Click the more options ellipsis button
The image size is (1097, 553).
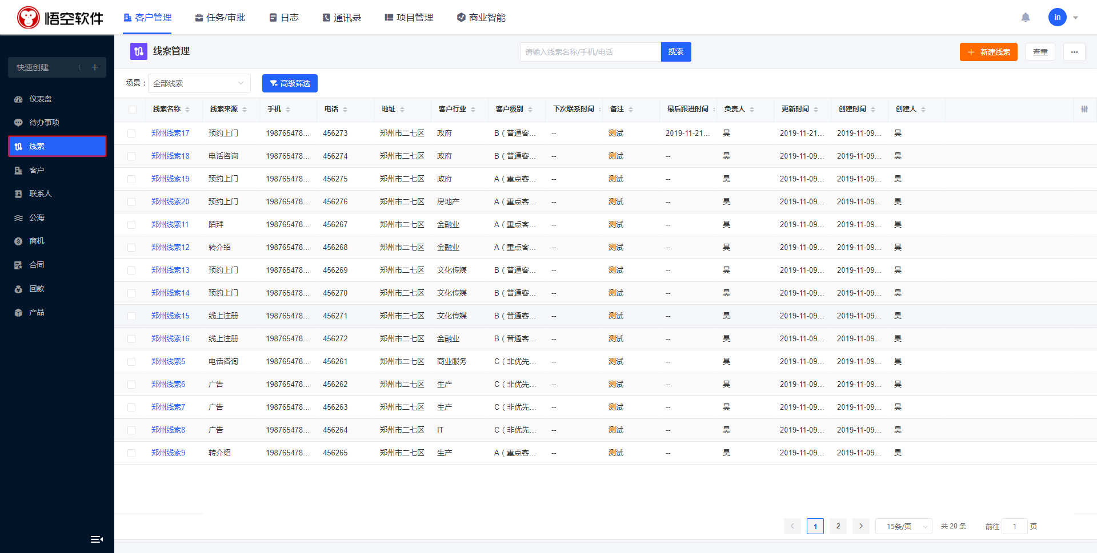[1074, 52]
